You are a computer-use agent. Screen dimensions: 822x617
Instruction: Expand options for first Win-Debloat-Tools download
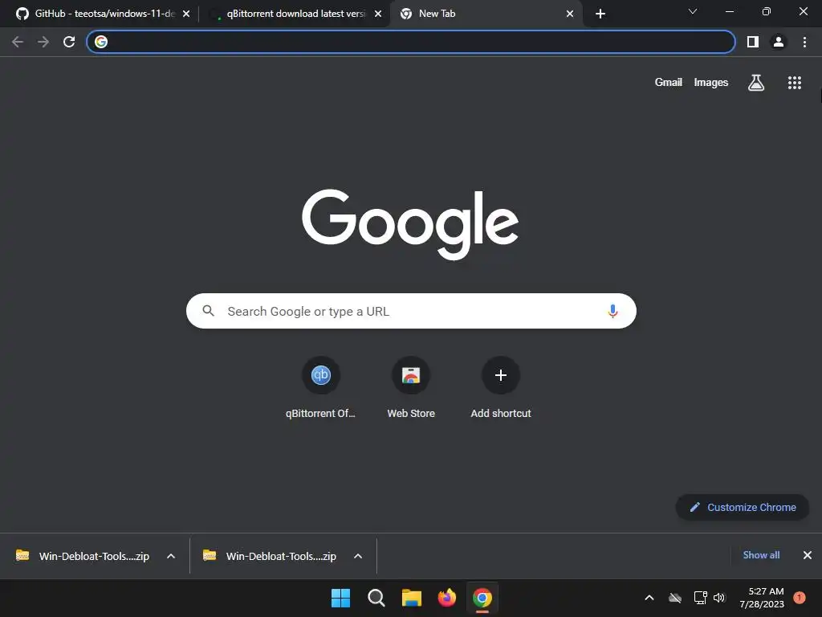[x=171, y=556]
